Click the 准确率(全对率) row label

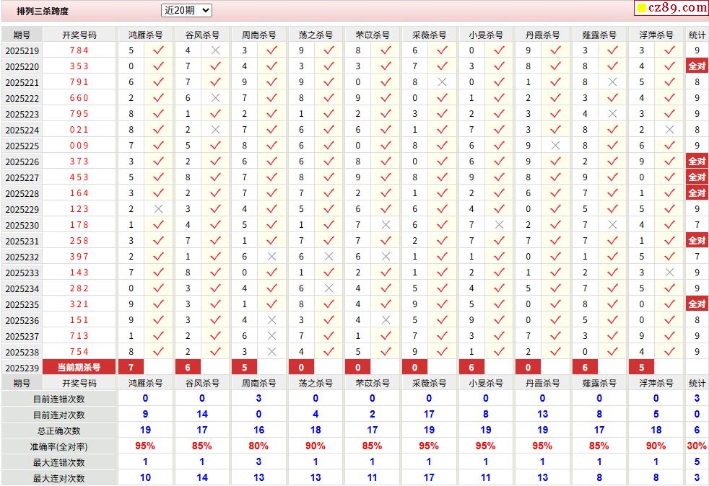coord(58,447)
